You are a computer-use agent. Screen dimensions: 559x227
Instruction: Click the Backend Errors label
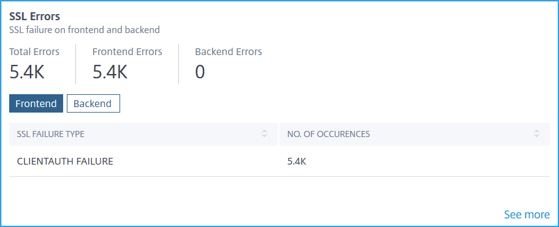[x=229, y=51]
